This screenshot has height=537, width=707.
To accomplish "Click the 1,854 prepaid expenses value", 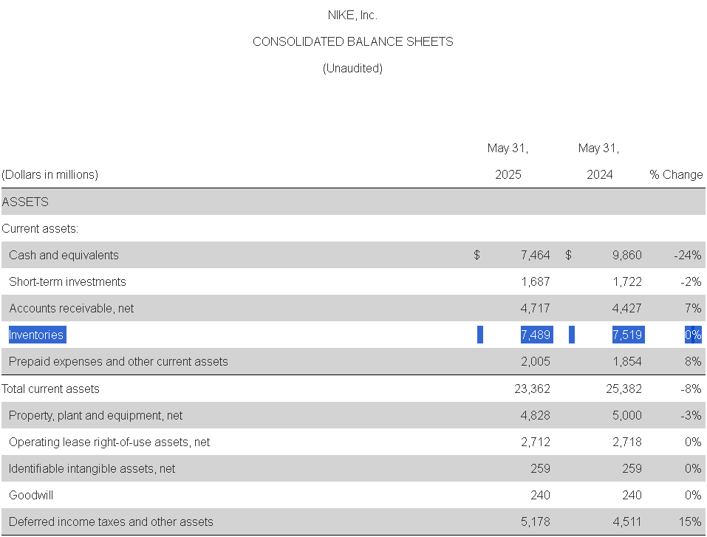I will [626, 362].
